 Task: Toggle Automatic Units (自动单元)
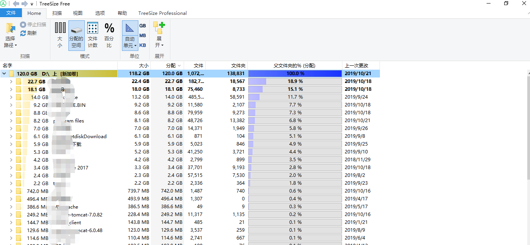[130, 35]
